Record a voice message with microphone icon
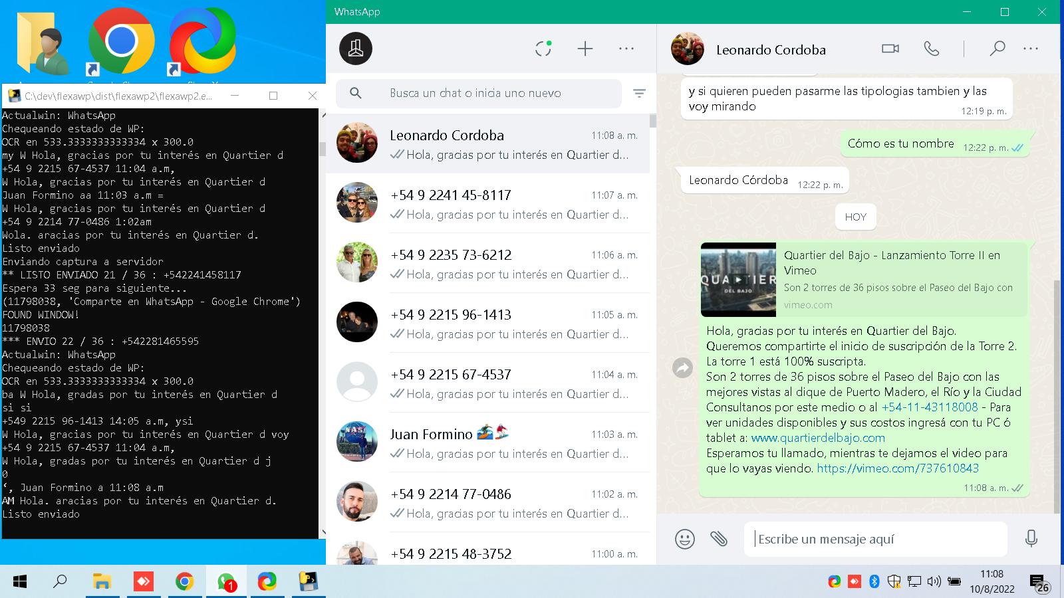This screenshot has width=1064, height=598. pyautogui.click(x=1031, y=539)
